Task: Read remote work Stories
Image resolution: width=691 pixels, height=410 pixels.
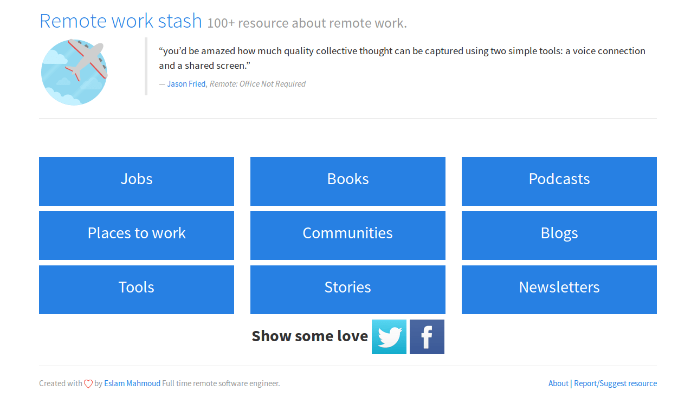Action: point(347,289)
